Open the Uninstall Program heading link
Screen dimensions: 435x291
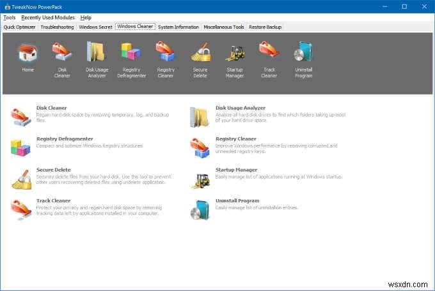point(237,201)
